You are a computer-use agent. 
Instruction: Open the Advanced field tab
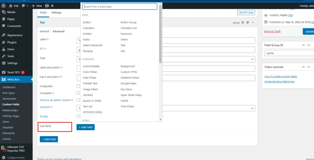tap(58, 31)
